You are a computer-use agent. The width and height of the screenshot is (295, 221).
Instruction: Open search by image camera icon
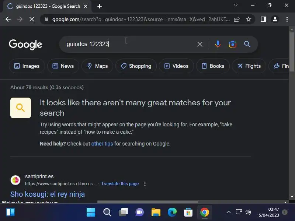click(233, 44)
